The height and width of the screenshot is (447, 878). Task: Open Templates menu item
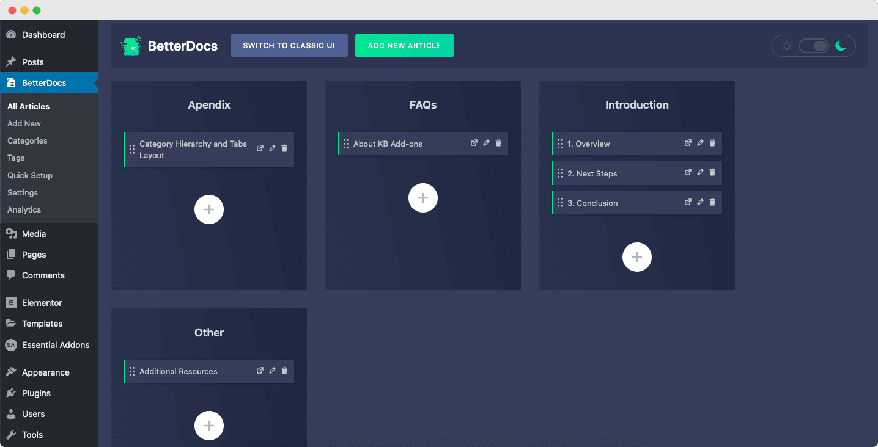click(49, 324)
